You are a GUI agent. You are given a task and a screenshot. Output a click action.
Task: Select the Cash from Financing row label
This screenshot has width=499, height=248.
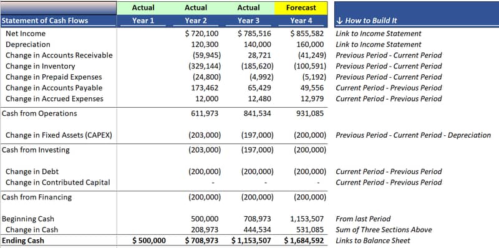(37, 197)
